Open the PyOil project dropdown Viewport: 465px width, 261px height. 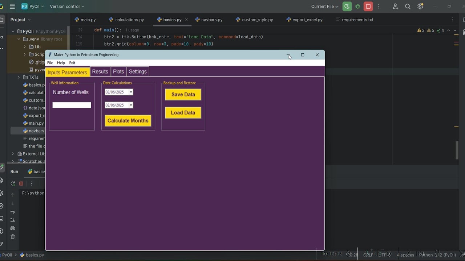coord(33,6)
